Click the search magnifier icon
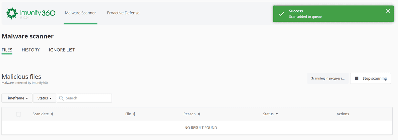 click(61, 98)
